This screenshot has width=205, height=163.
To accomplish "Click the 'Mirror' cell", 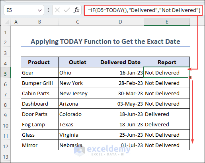I will [39, 145].
